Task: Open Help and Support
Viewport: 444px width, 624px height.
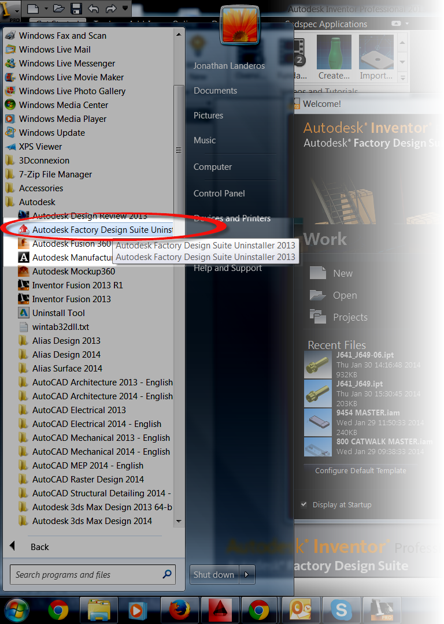Action: coord(228,269)
